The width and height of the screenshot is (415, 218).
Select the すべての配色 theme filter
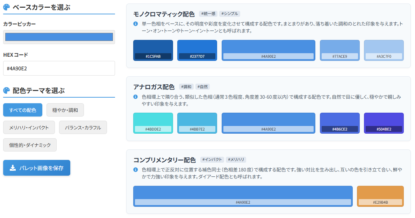(x=23, y=110)
